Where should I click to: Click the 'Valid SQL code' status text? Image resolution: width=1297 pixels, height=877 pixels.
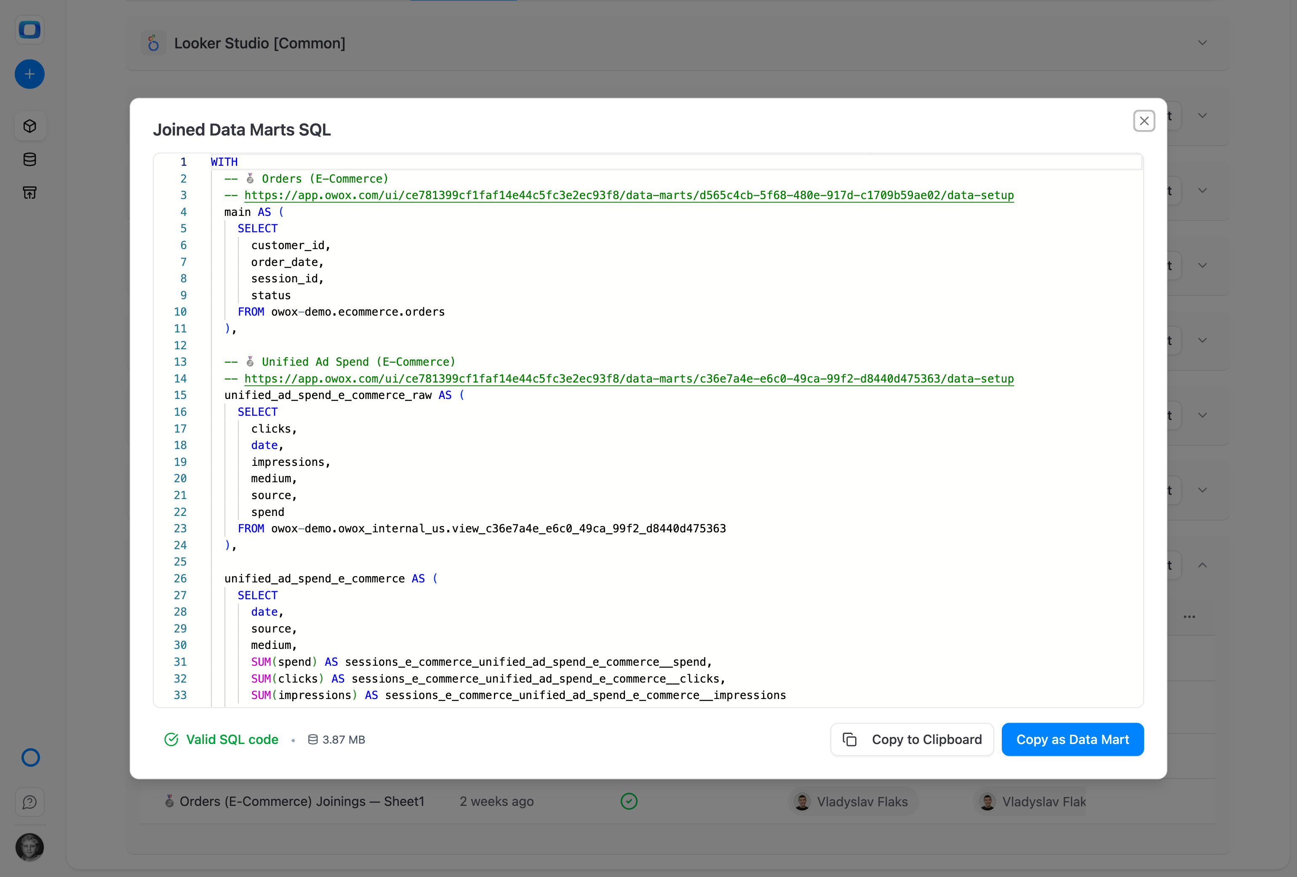coord(232,739)
